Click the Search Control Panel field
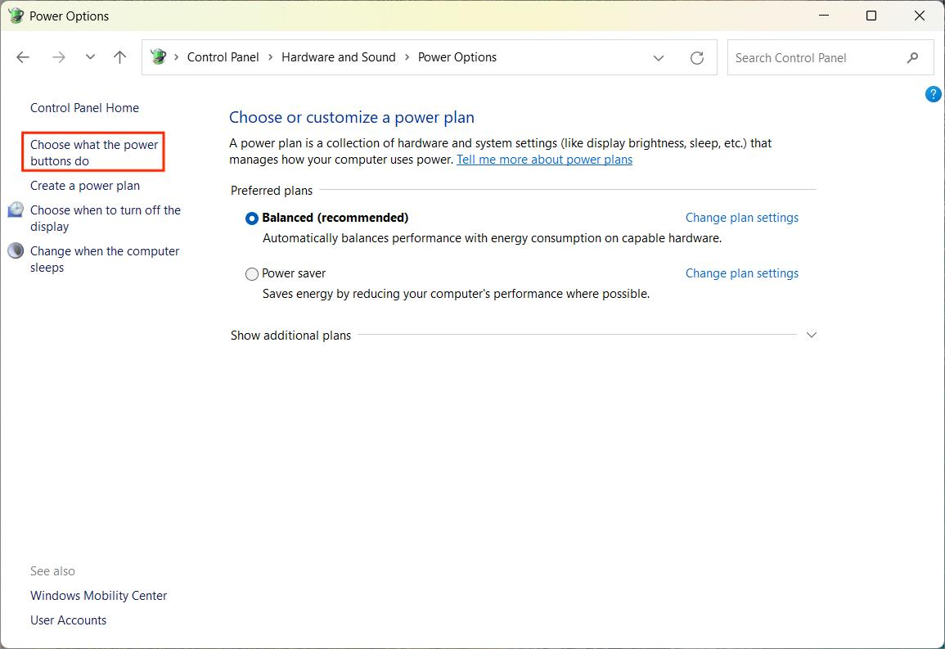Viewport: 945px width, 649px height. (818, 57)
